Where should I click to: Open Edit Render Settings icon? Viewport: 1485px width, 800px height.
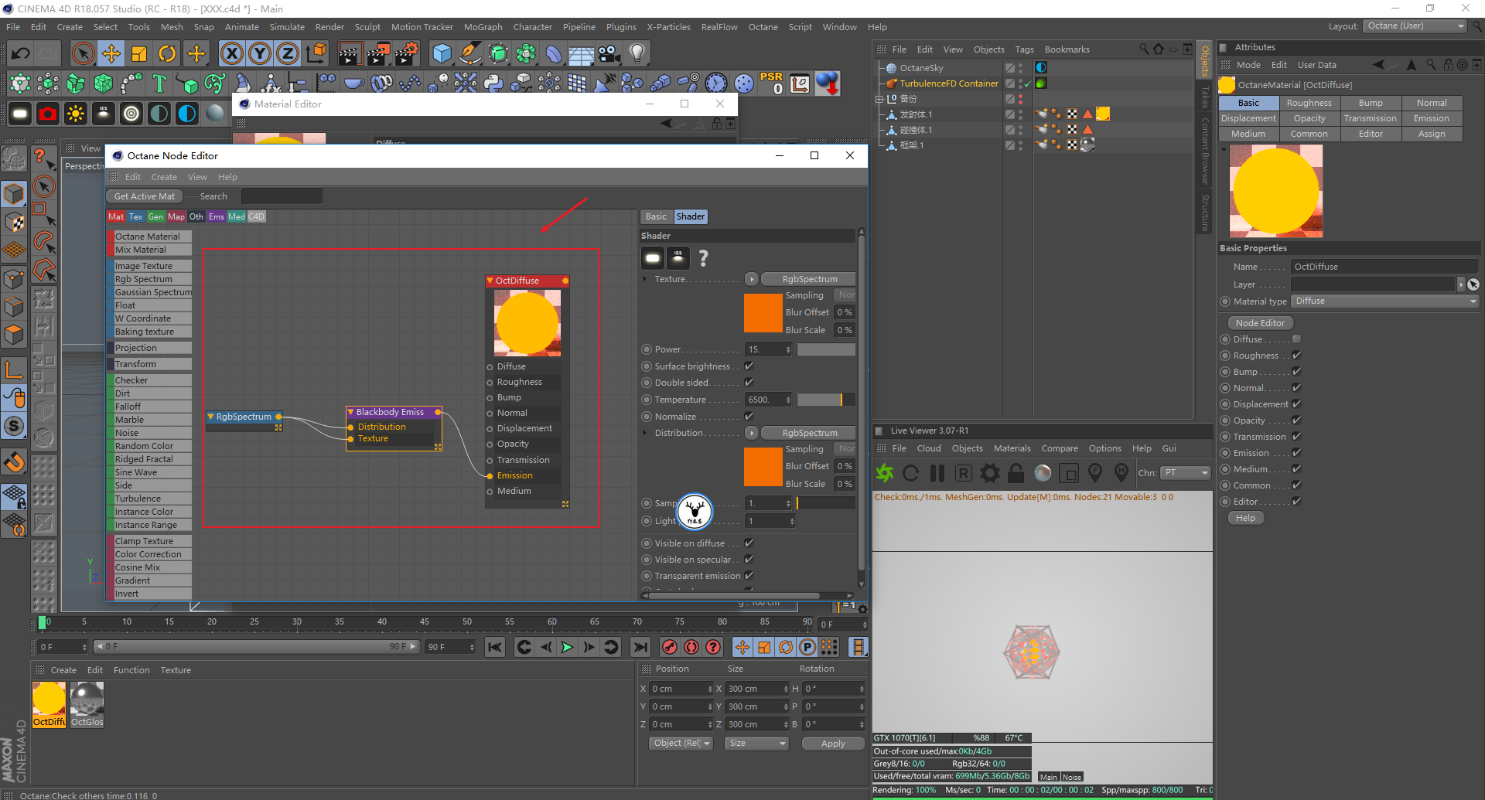pyautogui.click(x=407, y=53)
